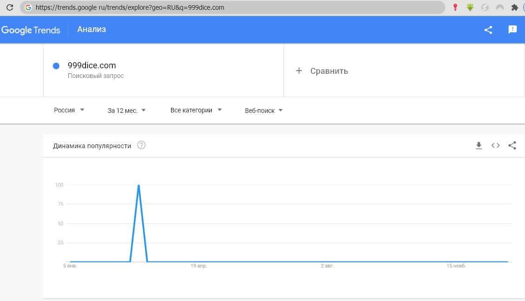
Task: Open the Россия region dropdown
Action: (x=69, y=110)
